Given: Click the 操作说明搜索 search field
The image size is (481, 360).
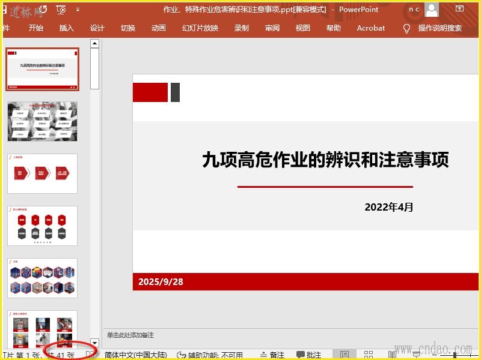Looking at the screenshot, I should pyautogui.click(x=440, y=28).
